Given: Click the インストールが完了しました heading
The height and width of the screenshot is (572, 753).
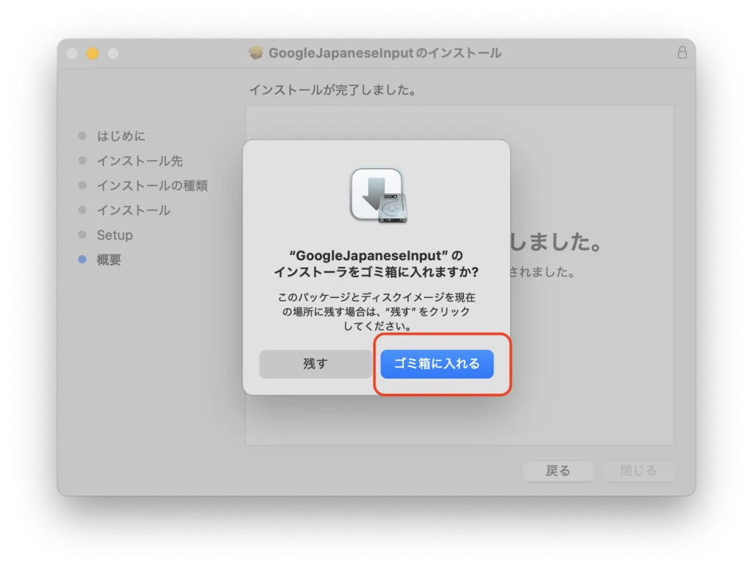Looking at the screenshot, I should point(333,90).
